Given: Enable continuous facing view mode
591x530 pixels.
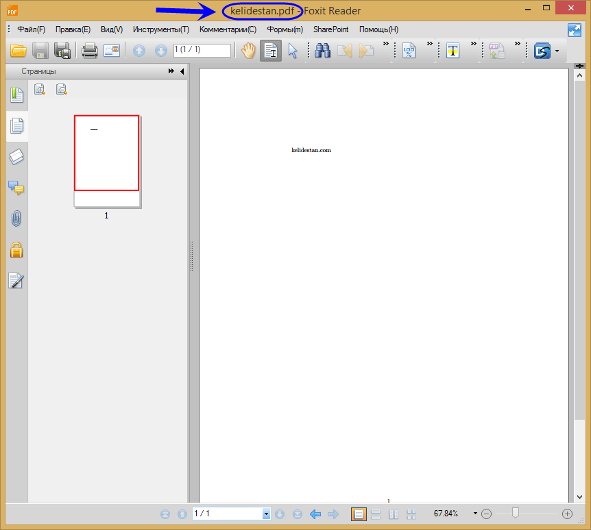Looking at the screenshot, I should click(x=411, y=514).
